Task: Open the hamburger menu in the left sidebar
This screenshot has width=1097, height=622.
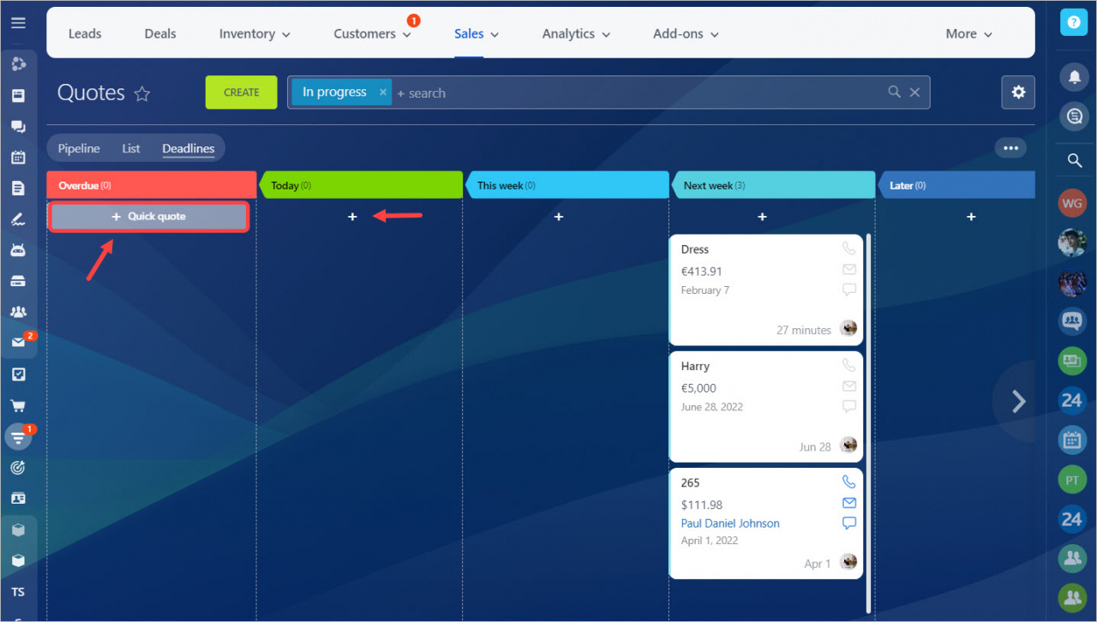Action: 18,23
